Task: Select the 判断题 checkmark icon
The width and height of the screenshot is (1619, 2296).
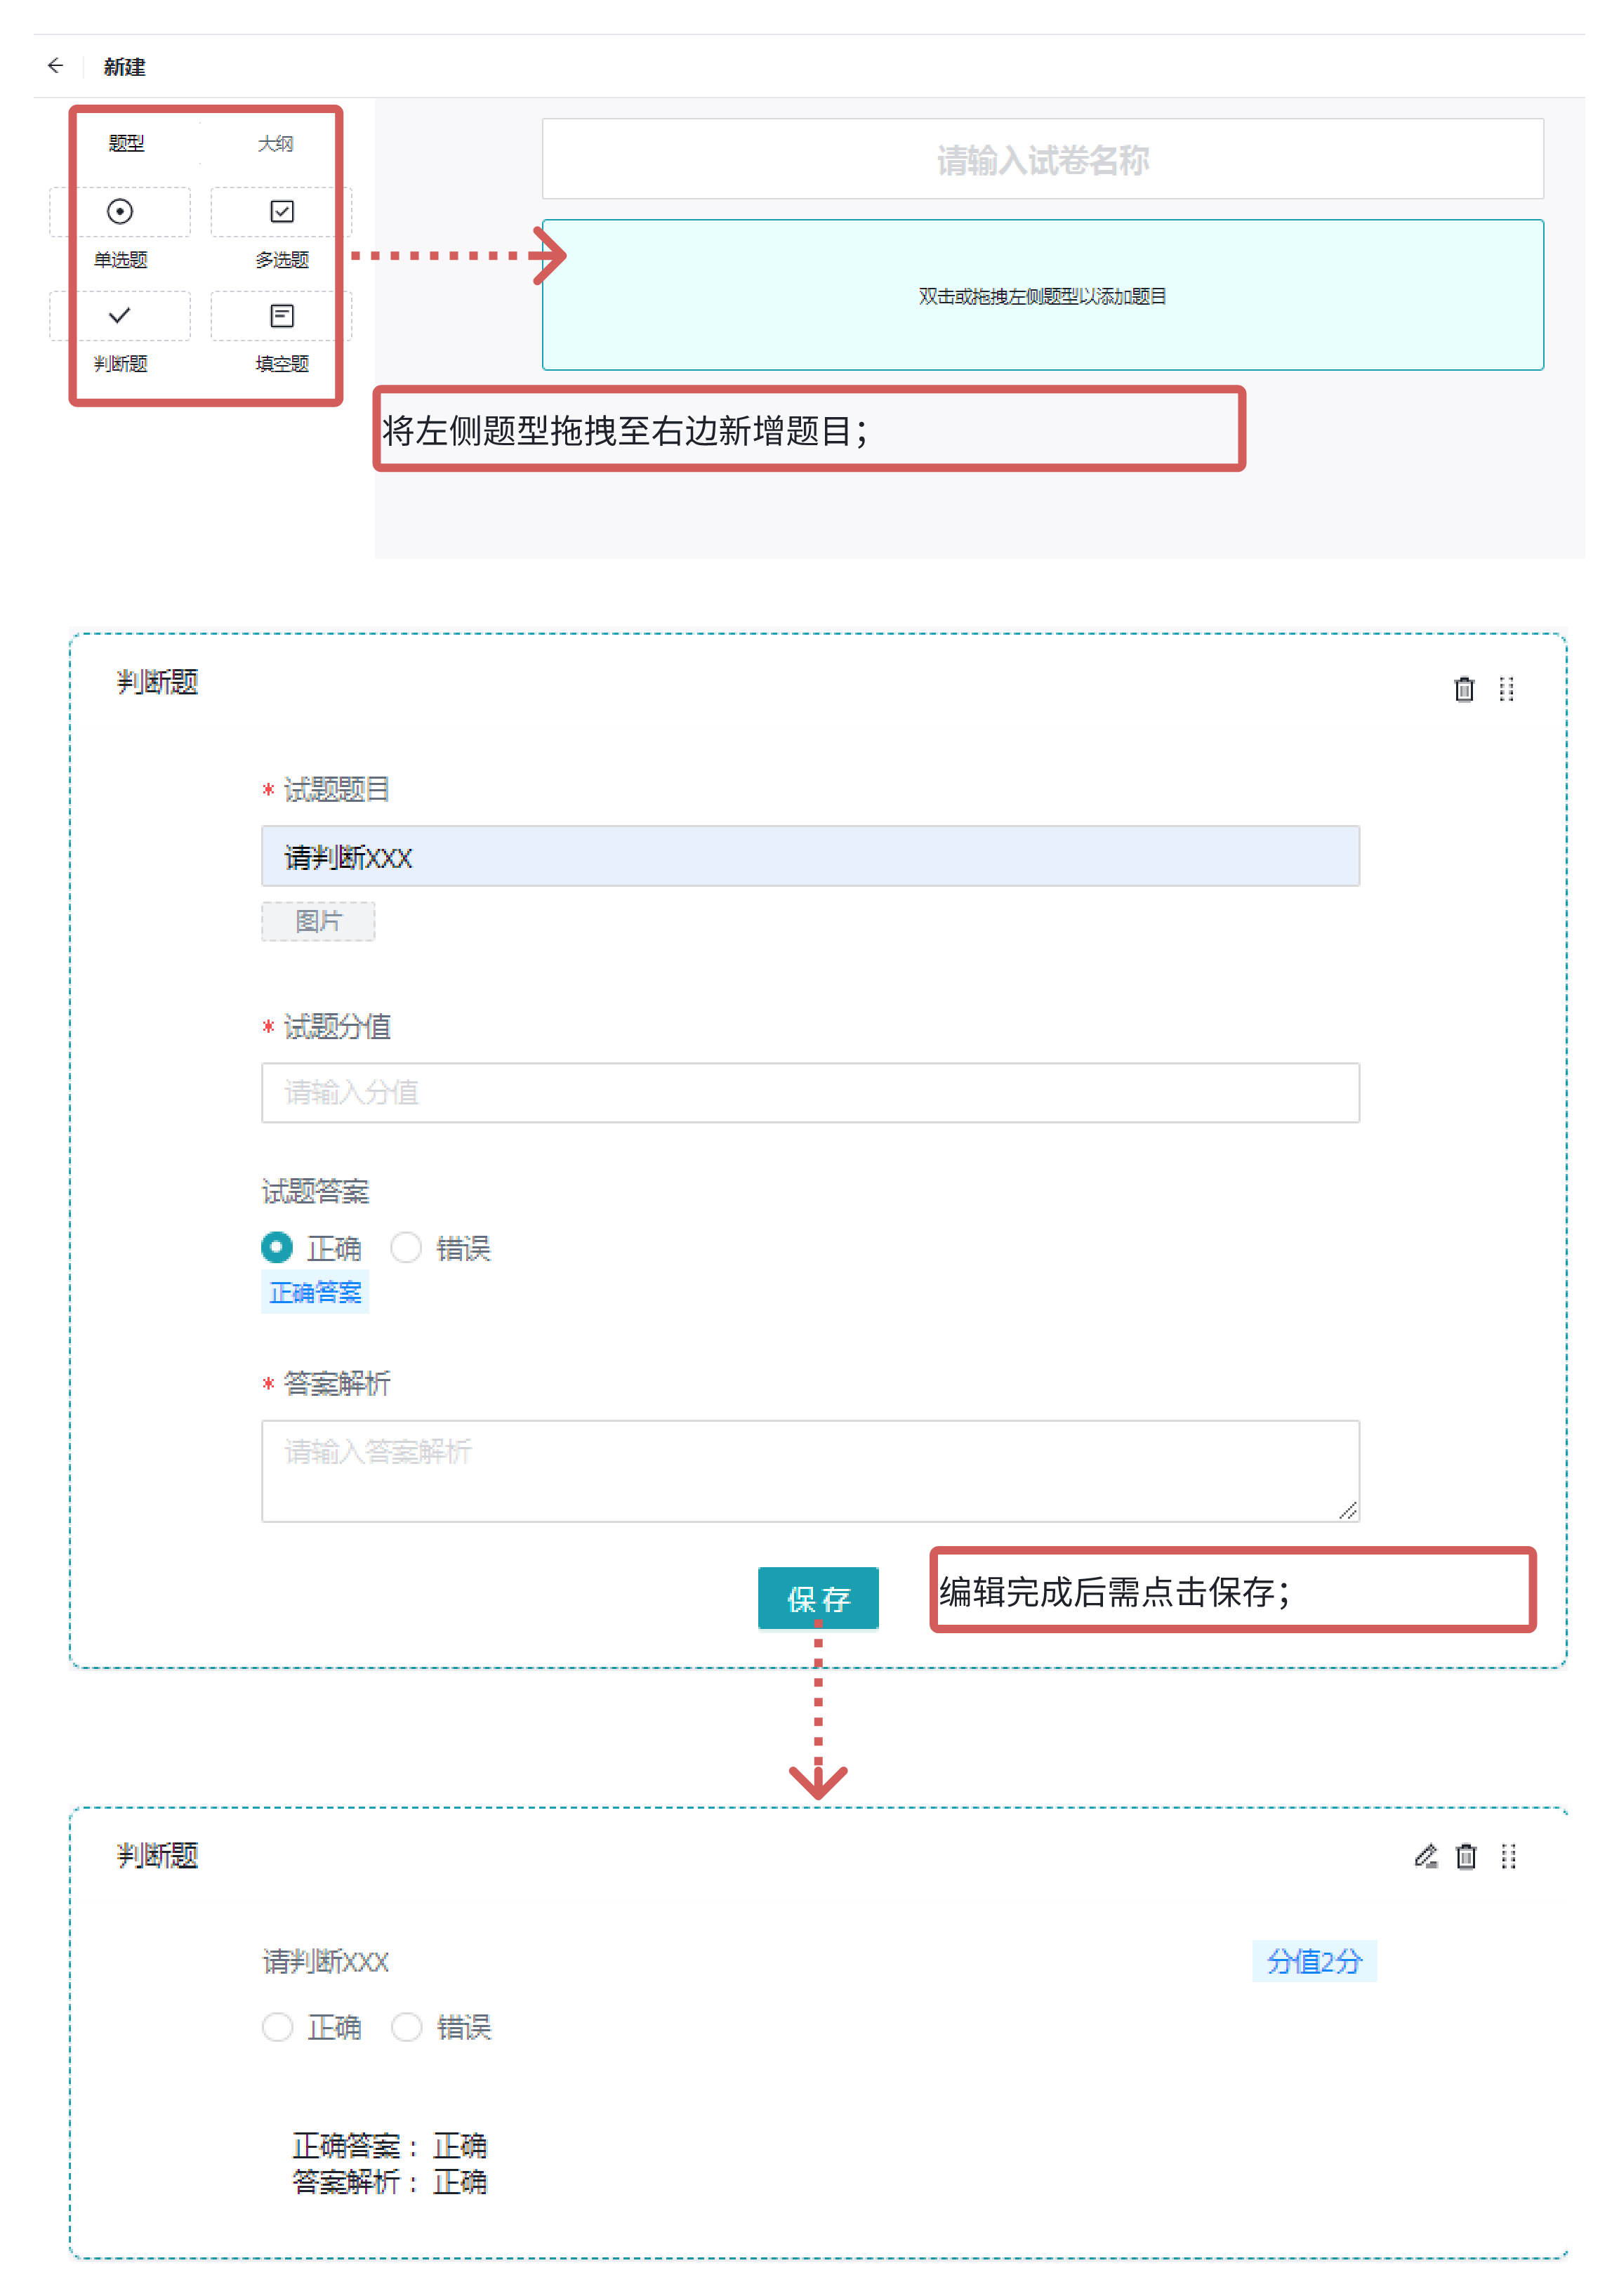Action: 120,316
